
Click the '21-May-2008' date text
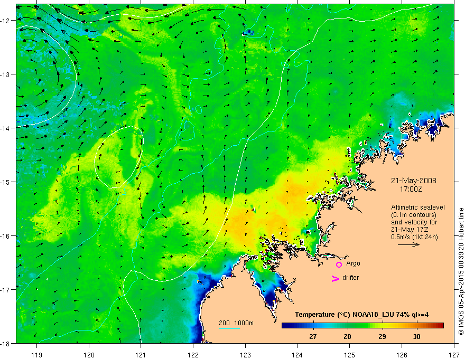[x=413, y=181]
